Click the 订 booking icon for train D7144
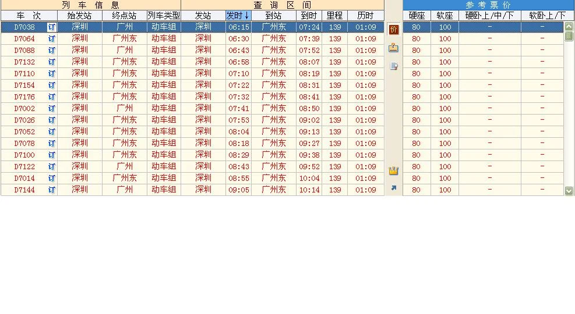 coord(51,190)
